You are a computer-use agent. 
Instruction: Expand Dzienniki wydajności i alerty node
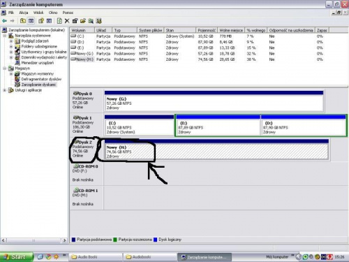[11, 57]
